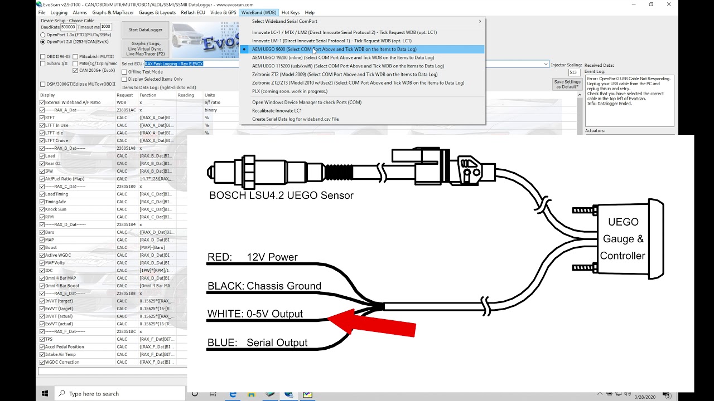
Task: Tick External Wideband A/F Ratio row checkbox
Action: tap(42, 102)
